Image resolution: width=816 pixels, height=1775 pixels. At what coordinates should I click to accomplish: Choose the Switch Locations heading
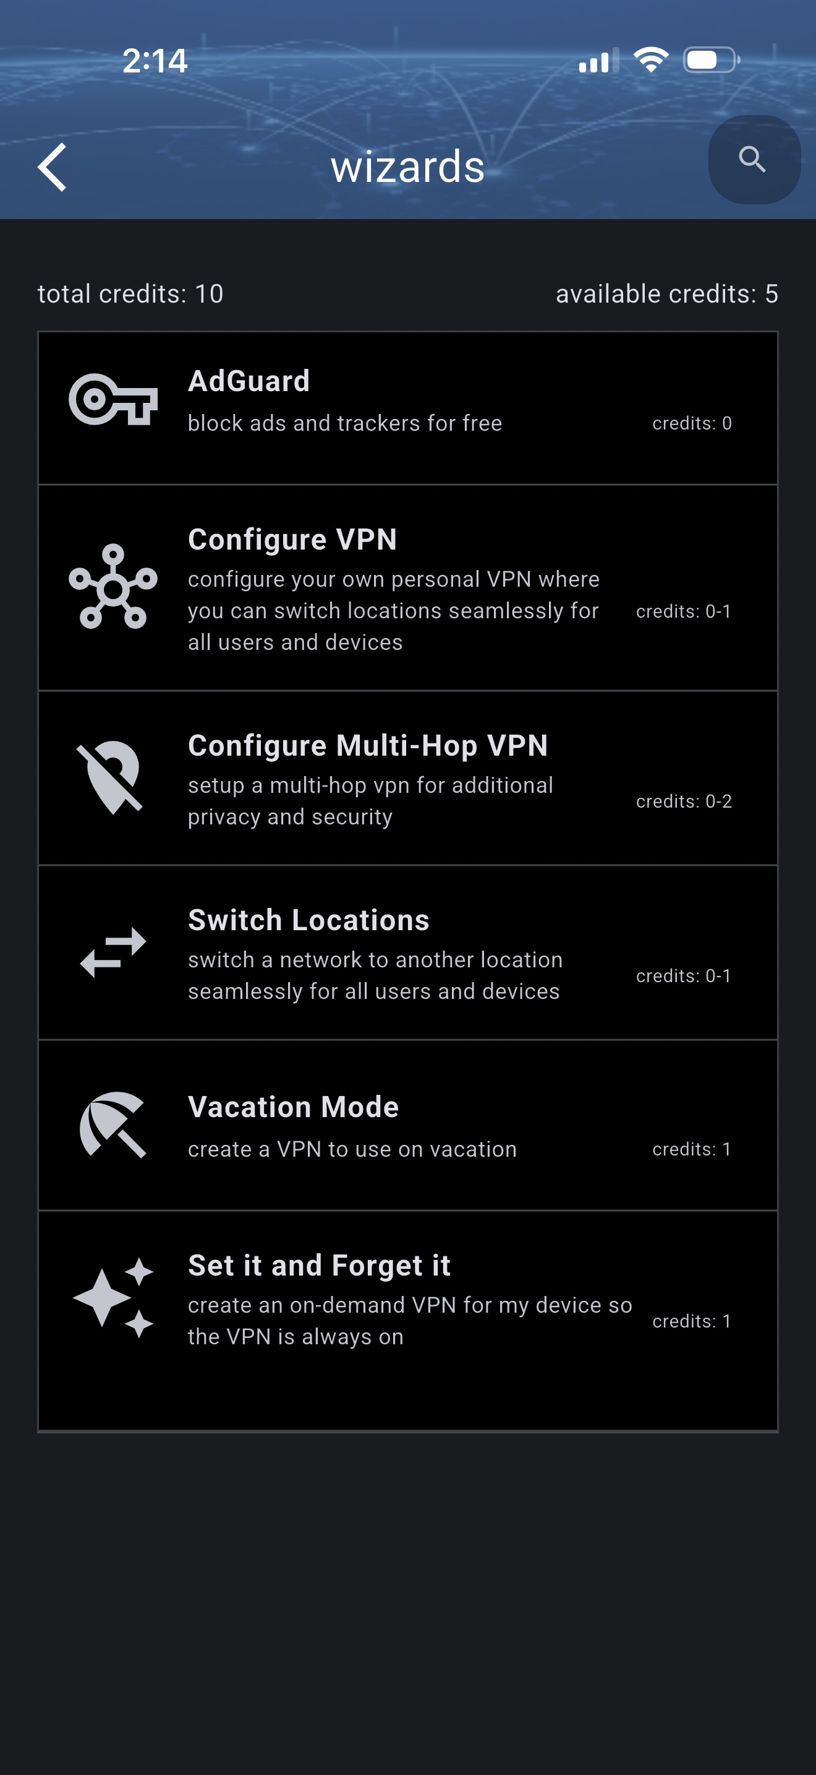point(309,919)
